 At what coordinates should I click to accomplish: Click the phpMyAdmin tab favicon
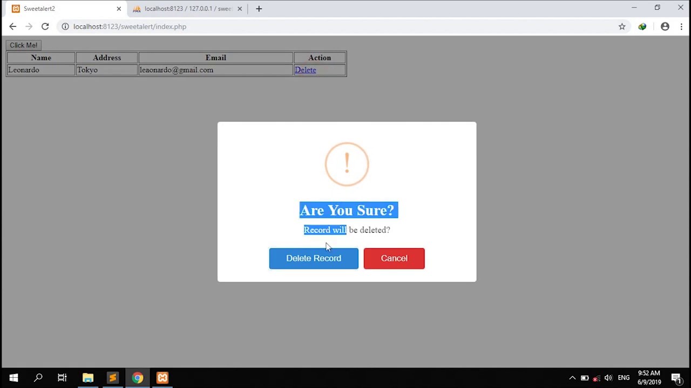pos(137,9)
